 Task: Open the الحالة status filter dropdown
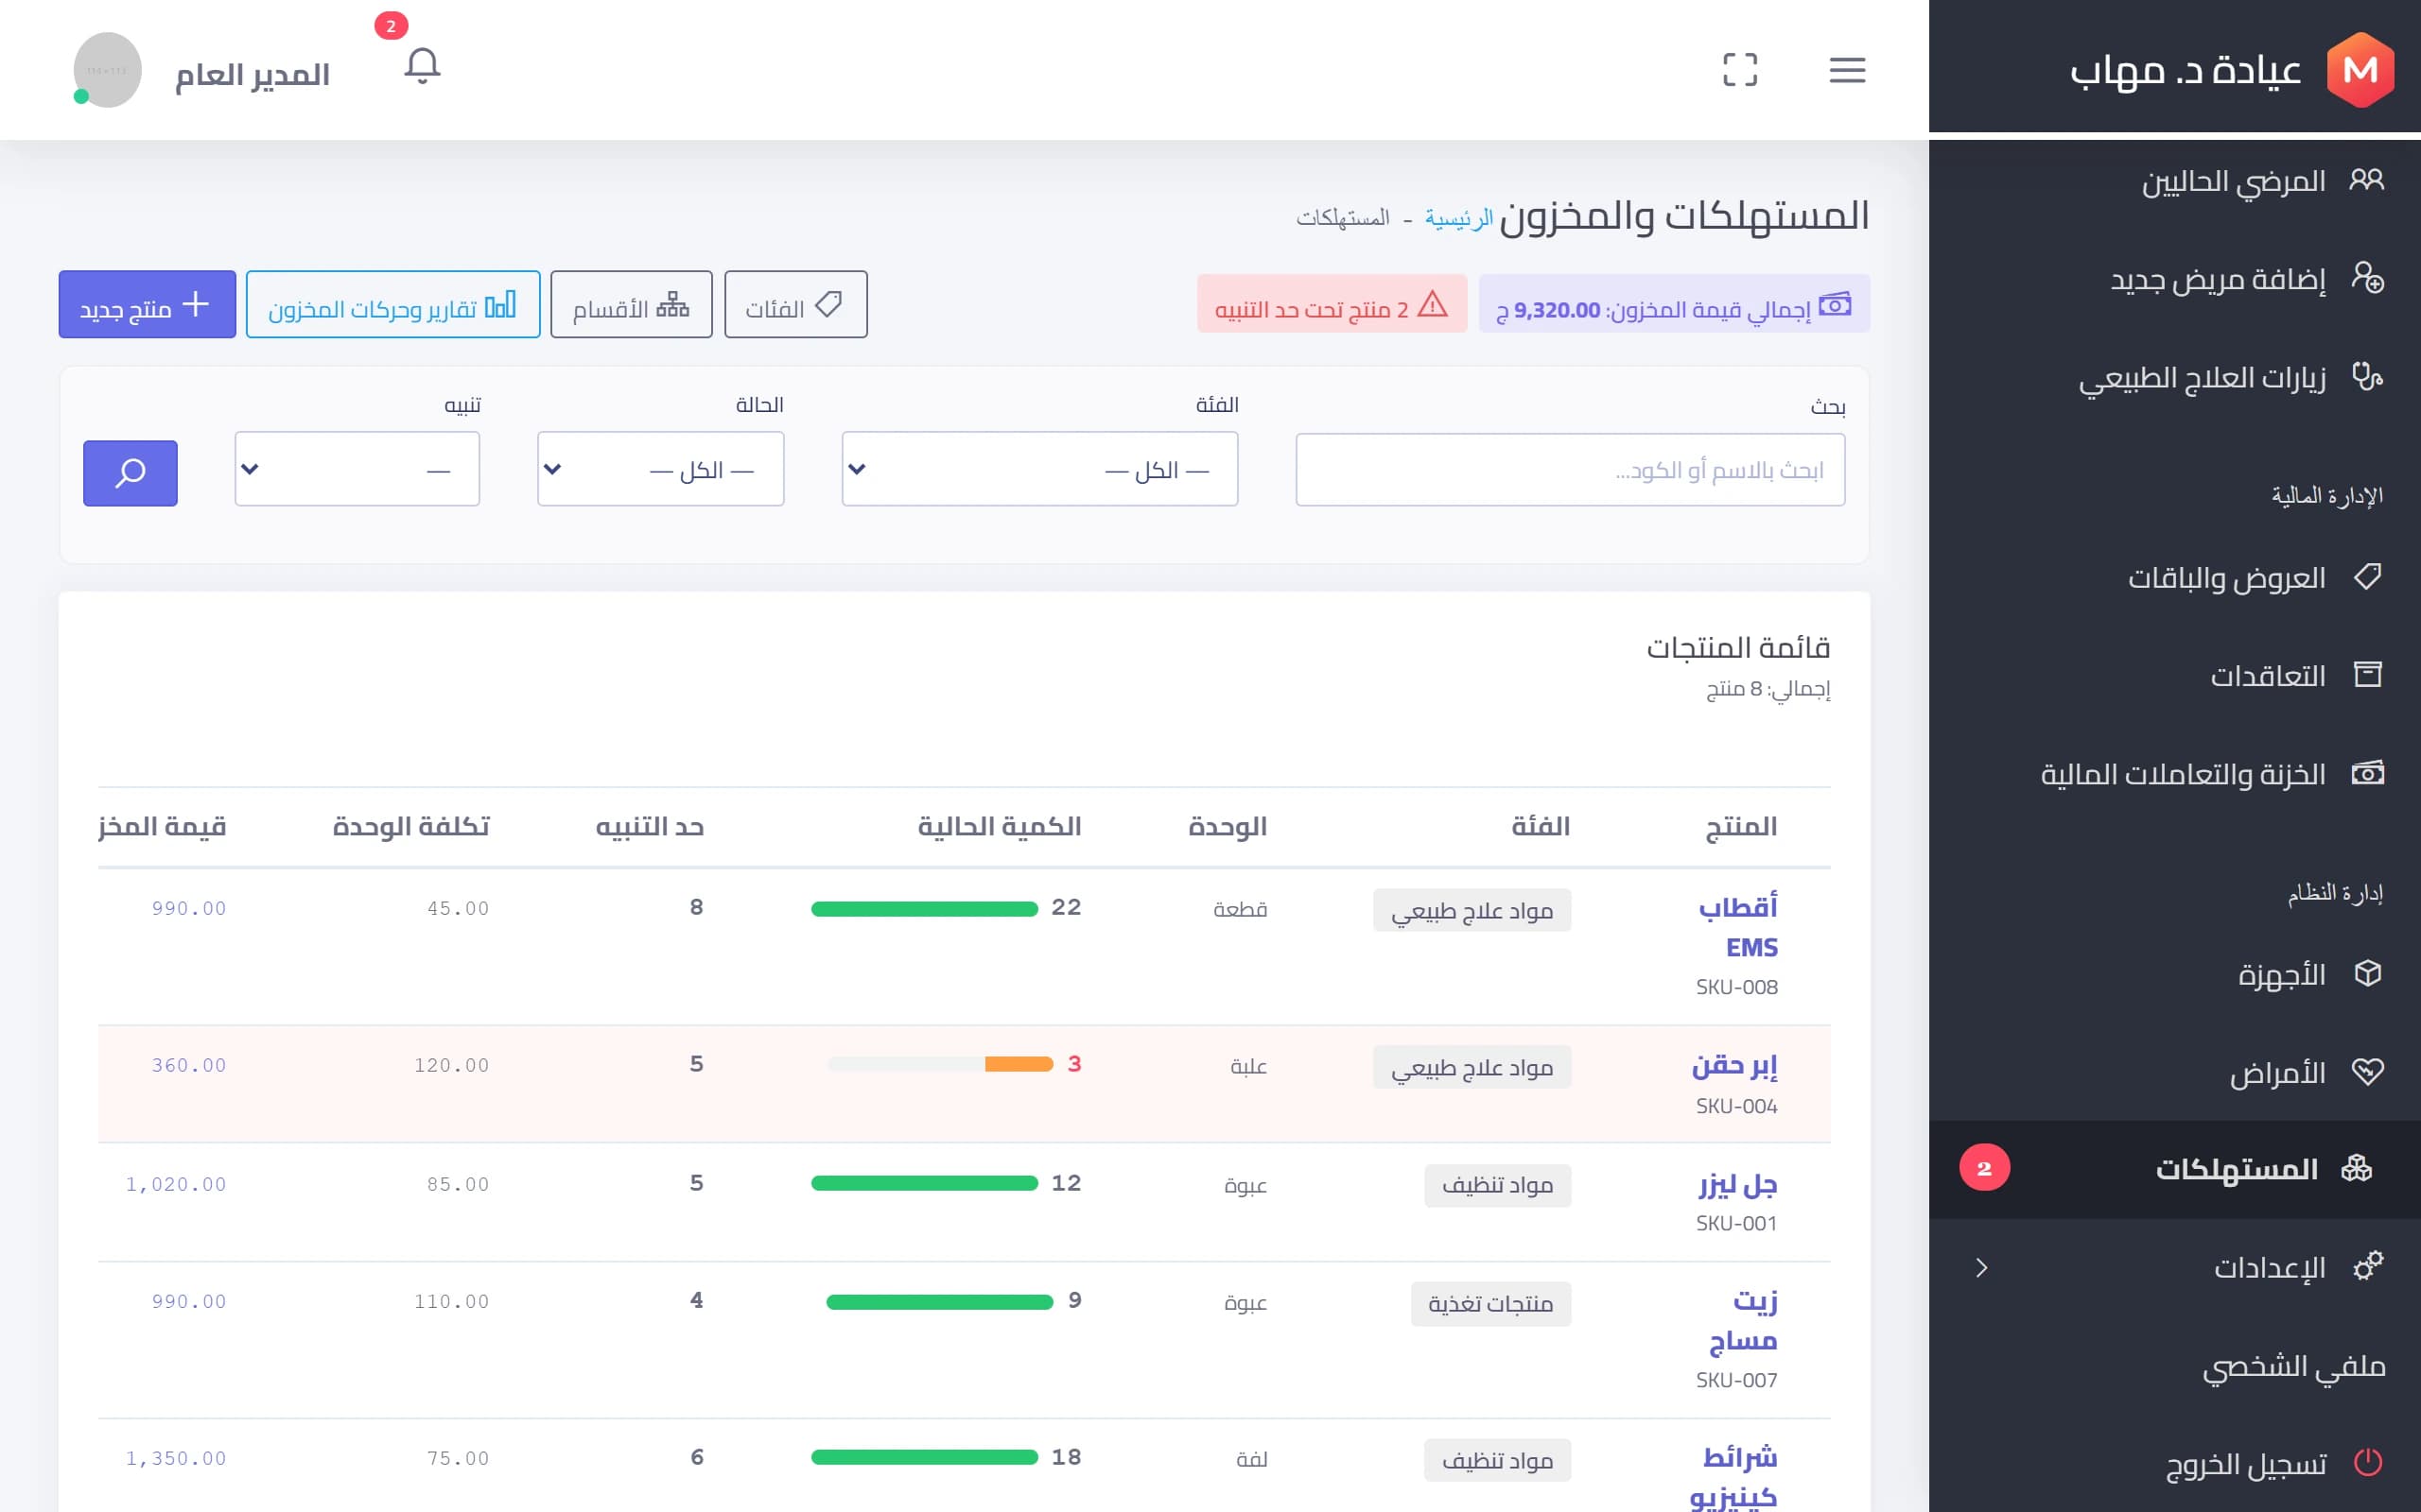click(x=660, y=469)
